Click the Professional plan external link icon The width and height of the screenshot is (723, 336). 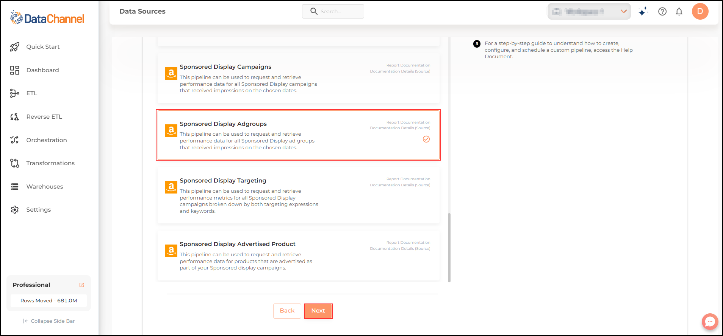coord(81,285)
